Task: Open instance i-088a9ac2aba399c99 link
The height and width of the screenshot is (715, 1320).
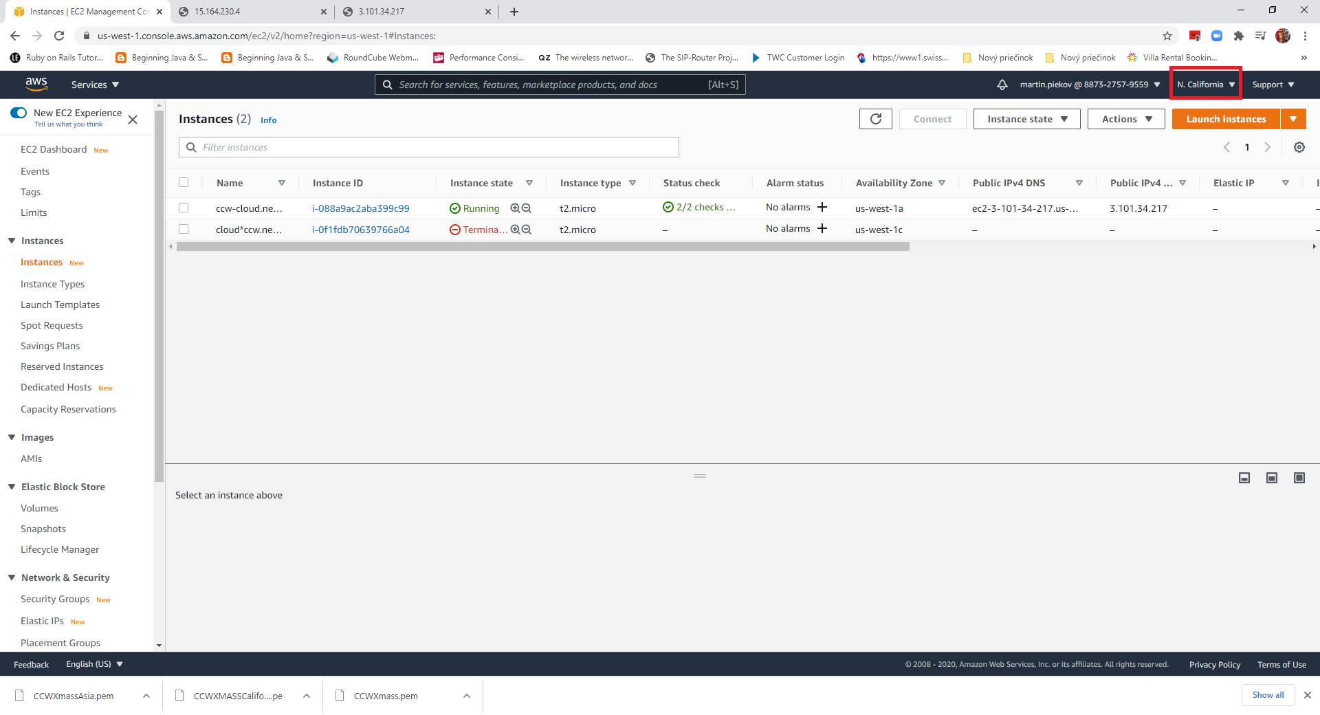Action: coord(360,208)
